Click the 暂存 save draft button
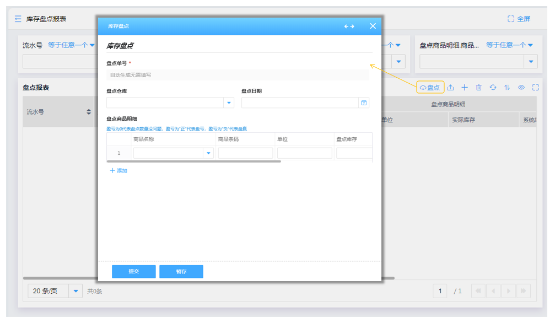This screenshot has width=555, height=323. coord(181,271)
